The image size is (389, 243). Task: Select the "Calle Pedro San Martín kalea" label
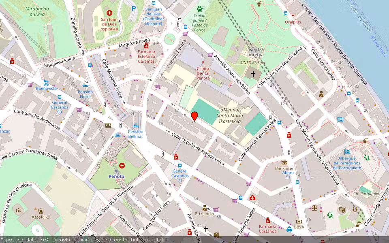(280, 67)
